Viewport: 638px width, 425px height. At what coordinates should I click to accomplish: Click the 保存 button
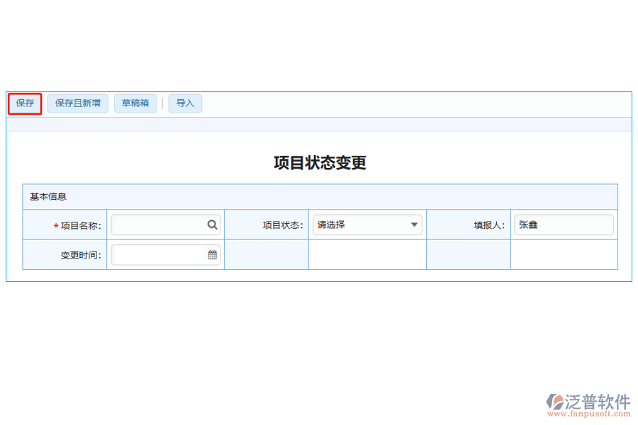(25, 103)
